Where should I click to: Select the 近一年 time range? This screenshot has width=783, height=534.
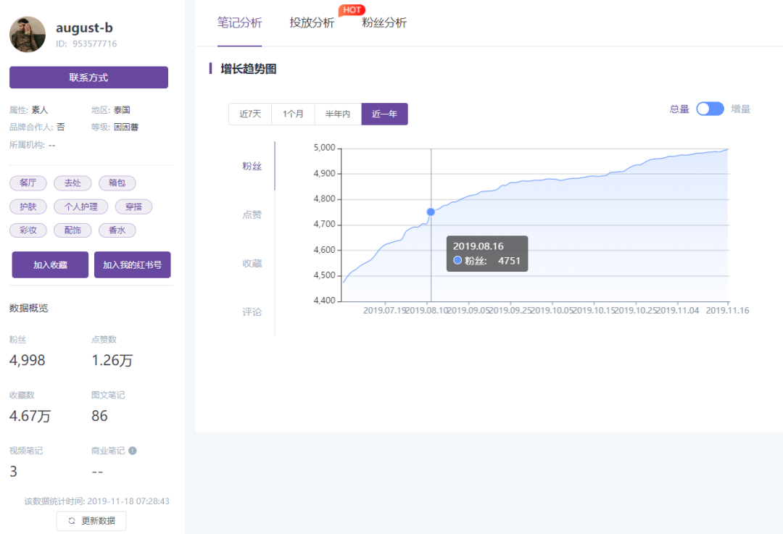pos(384,114)
